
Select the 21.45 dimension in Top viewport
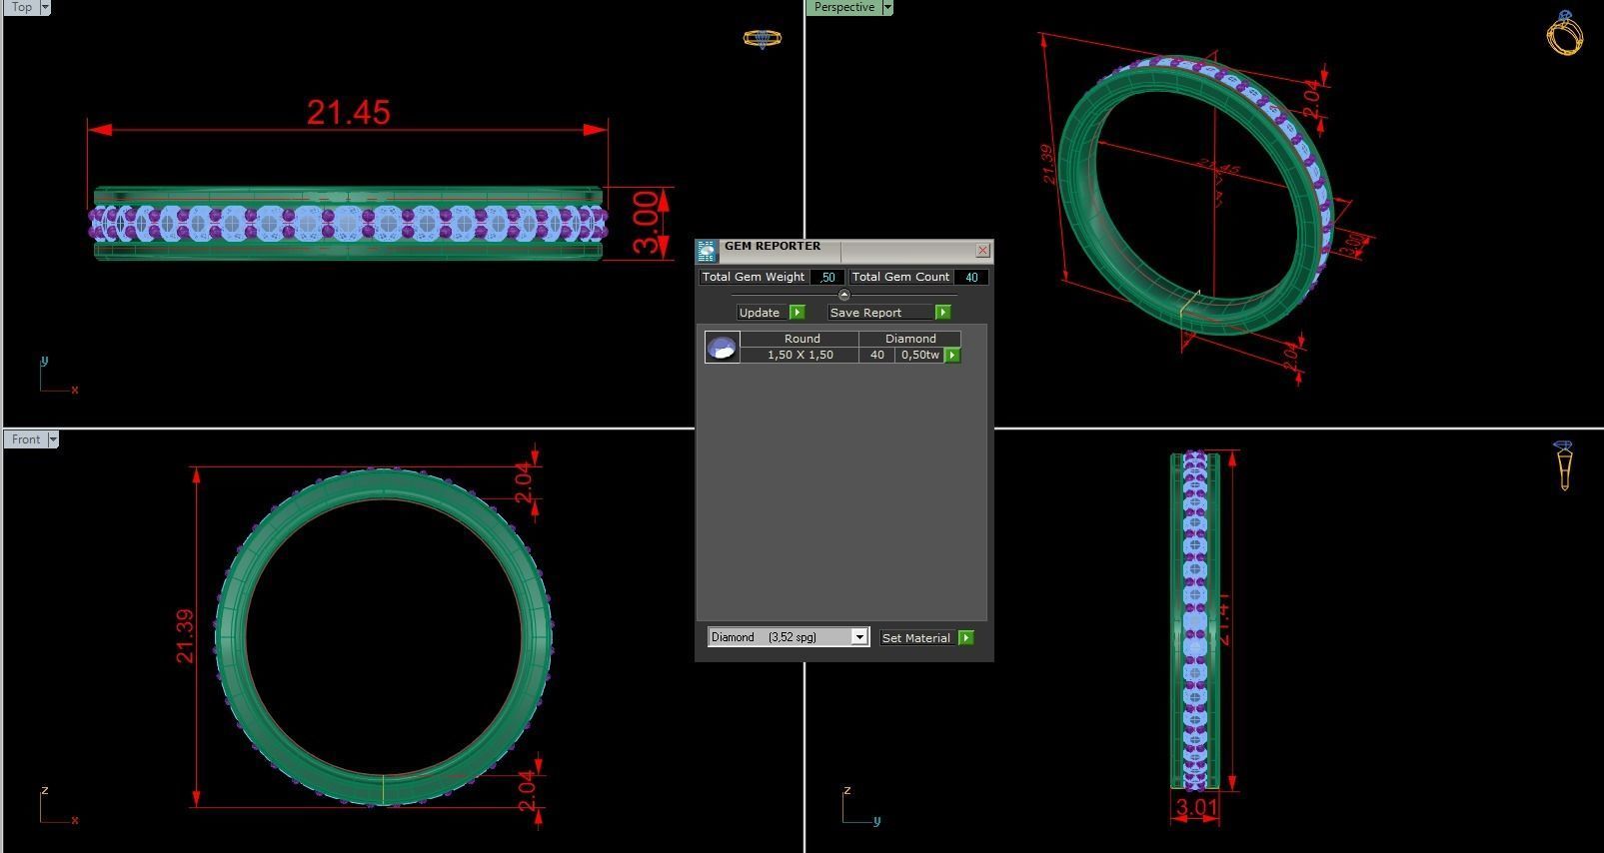(348, 113)
